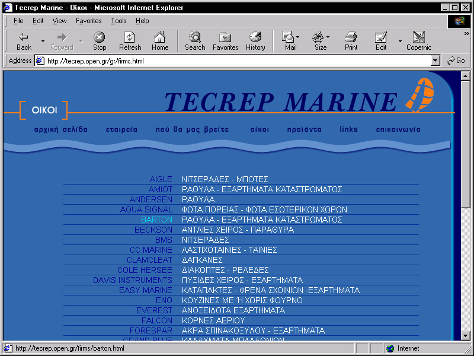This screenshot has height=356, width=474.
Task: Open the επικοινωνία navigation link
Action: click(x=398, y=129)
